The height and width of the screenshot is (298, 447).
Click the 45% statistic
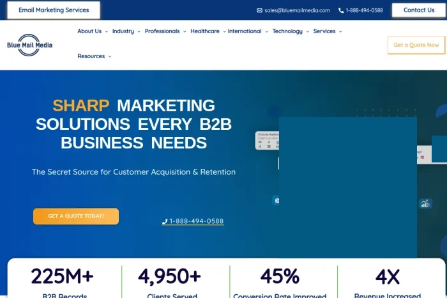[280, 276]
